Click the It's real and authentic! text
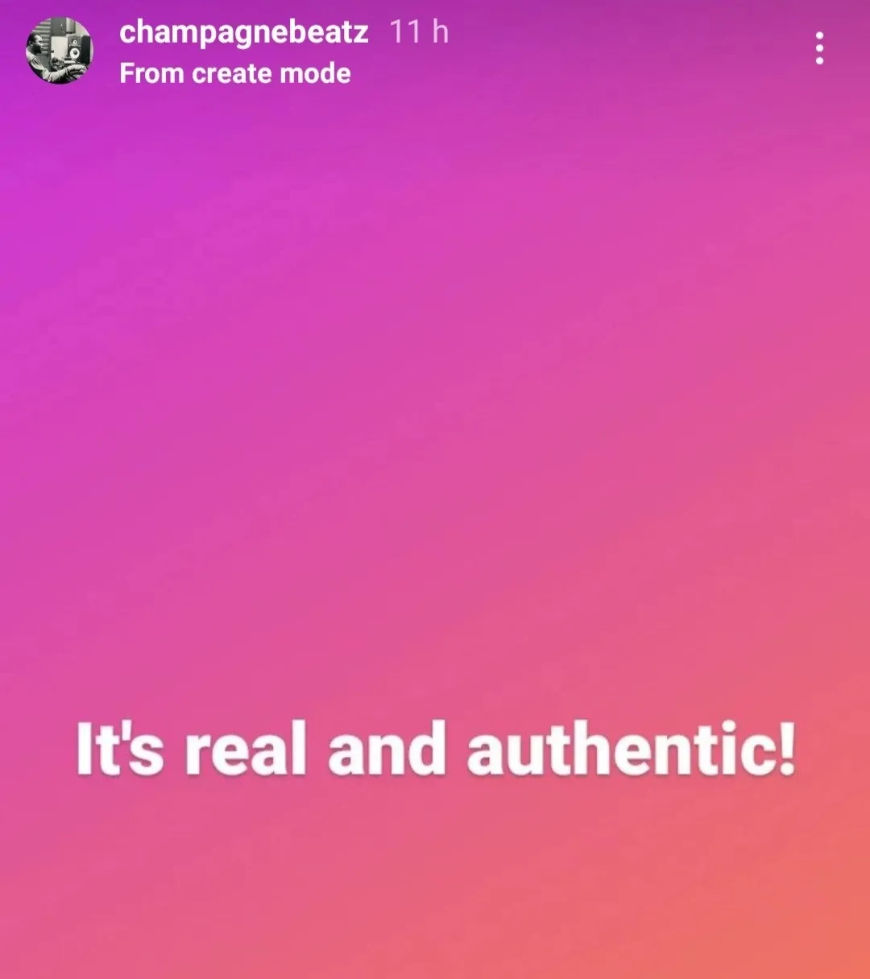 (x=436, y=749)
